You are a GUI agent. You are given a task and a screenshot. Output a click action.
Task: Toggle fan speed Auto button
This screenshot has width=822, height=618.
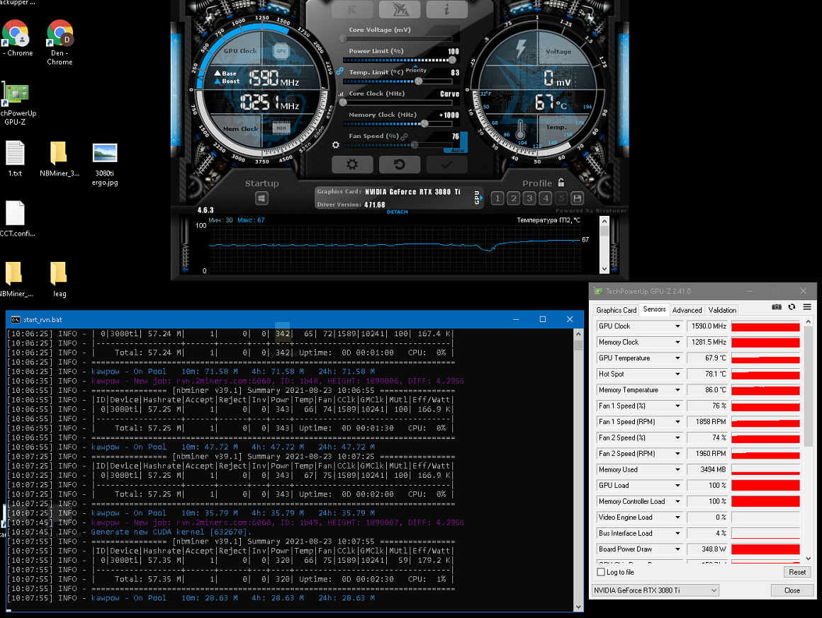pyautogui.click(x=457, y=150)
